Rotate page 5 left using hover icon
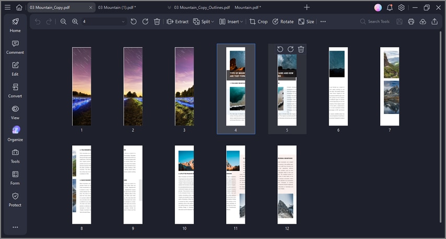 click(280, 49)
